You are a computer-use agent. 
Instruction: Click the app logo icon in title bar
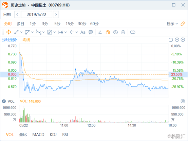tap(5, 5)
